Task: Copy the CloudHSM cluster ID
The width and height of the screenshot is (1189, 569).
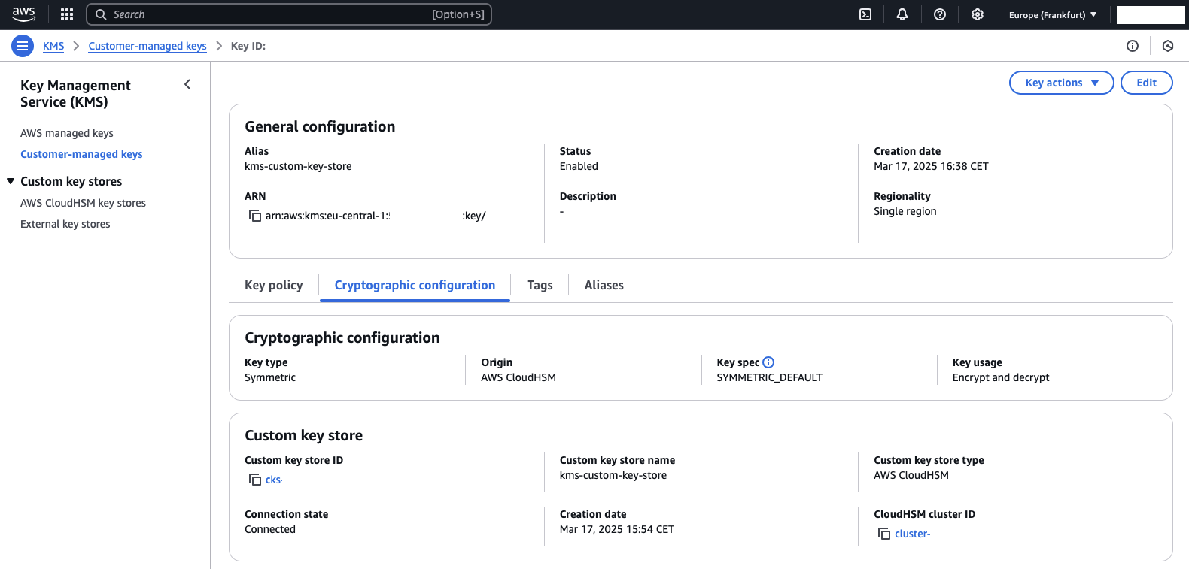Action: pos(884,534)
